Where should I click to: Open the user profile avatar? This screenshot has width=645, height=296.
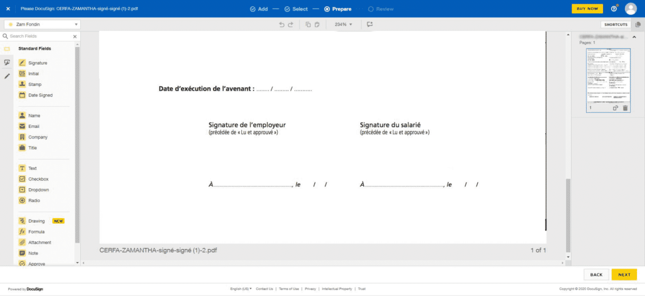coord(631,8)
